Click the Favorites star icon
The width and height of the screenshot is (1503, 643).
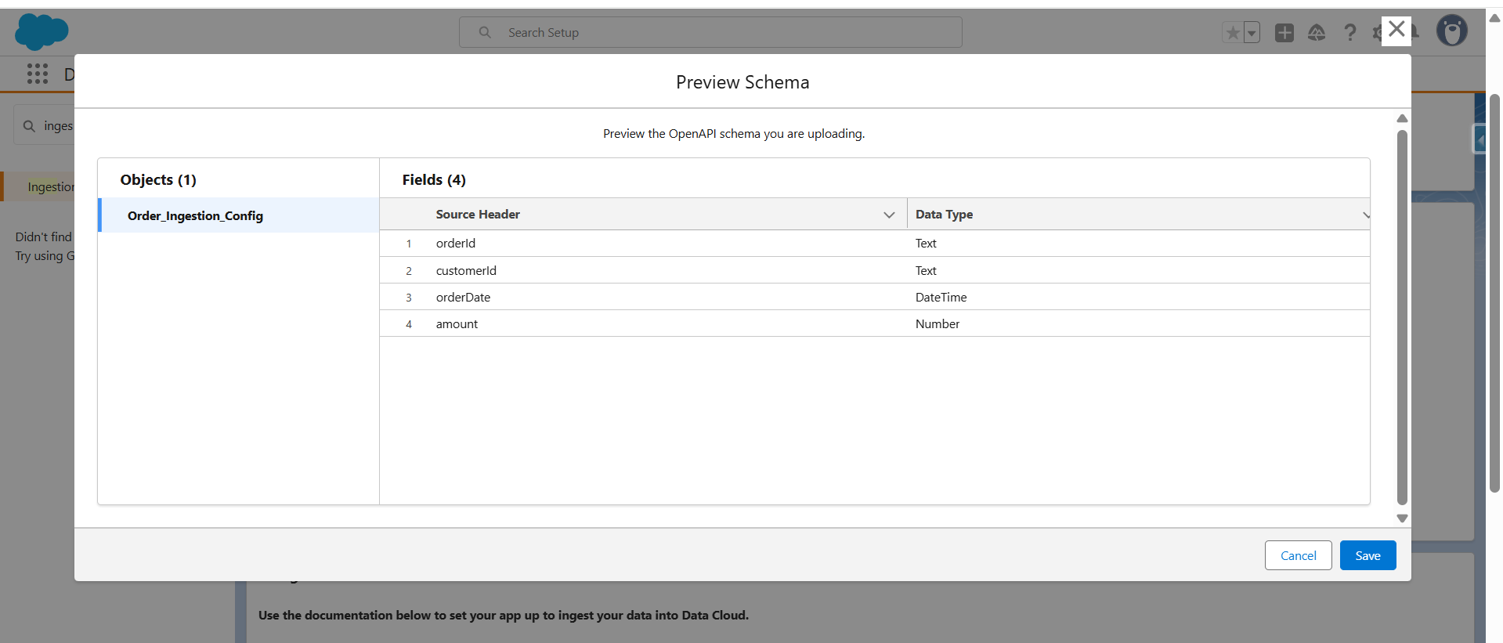pyautogui.click(x=1232, y=33)
